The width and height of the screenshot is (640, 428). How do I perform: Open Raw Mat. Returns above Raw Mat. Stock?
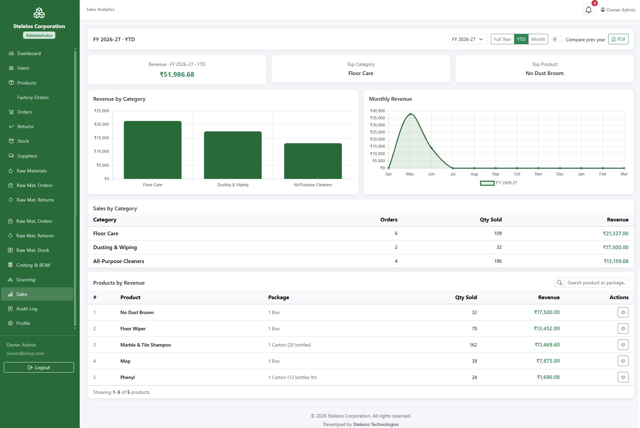point(35,236)
